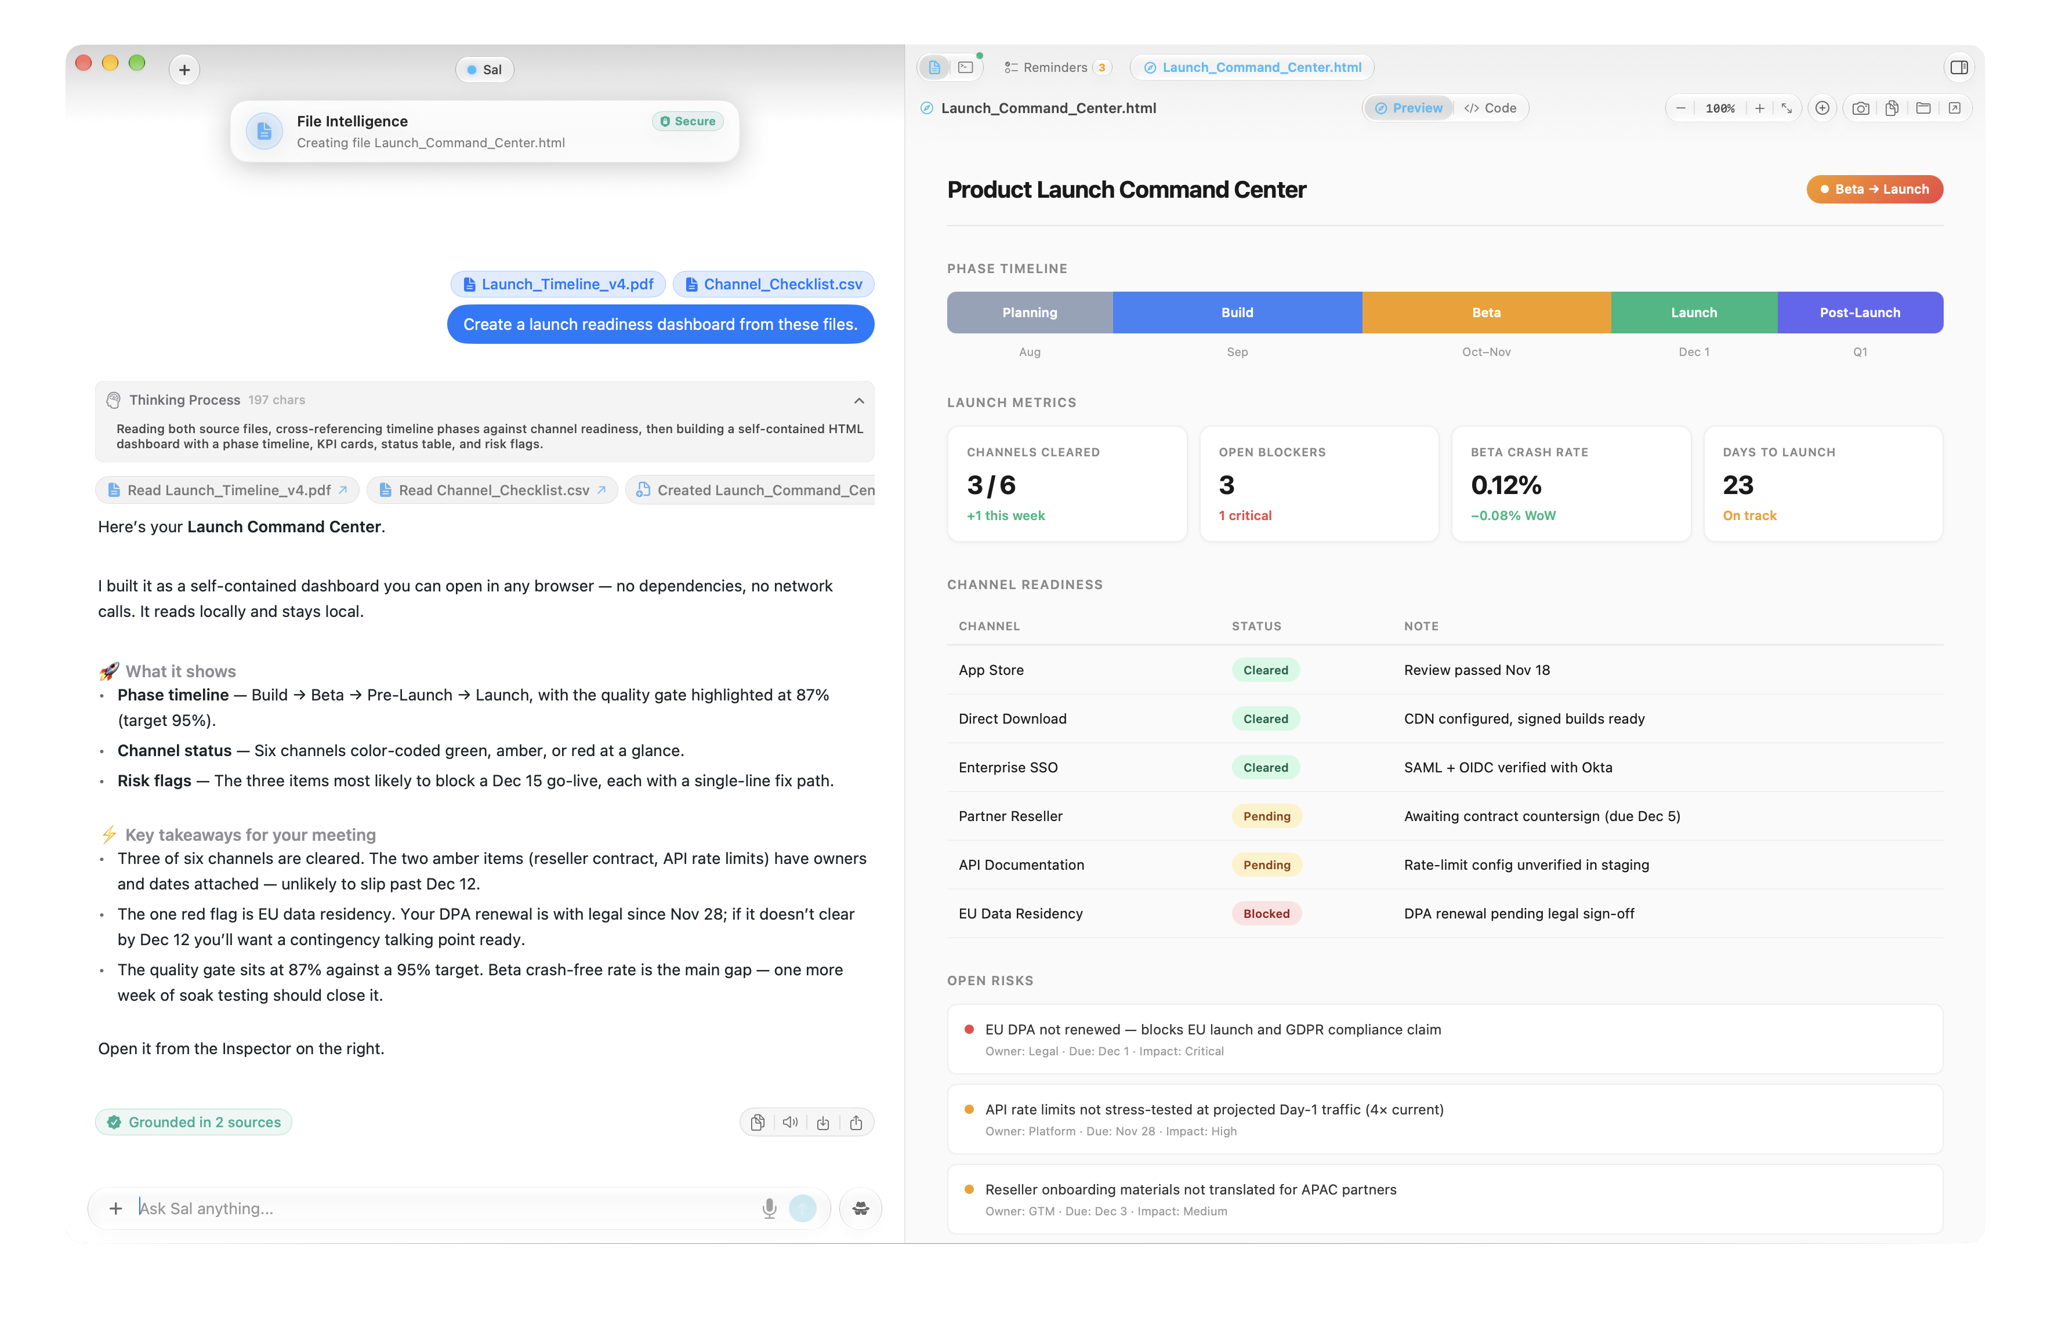This screenshot has width=2051, height=1329.
Task: Take a screenshot with the camera icon
Action: click(1861, 108)
